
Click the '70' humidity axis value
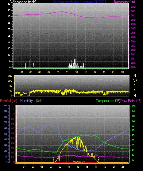pyautogui.click(x=6, y=122)
